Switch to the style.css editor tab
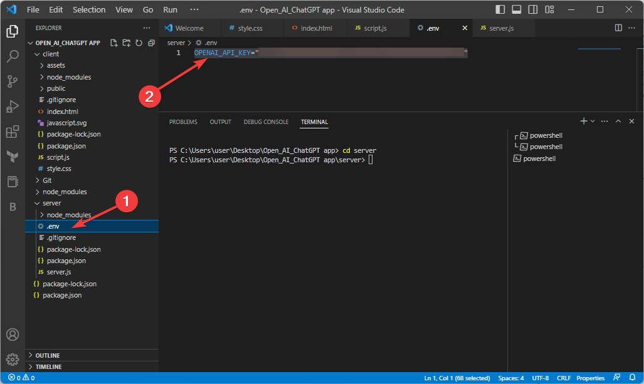644x384 pixels. coord(251,28)
